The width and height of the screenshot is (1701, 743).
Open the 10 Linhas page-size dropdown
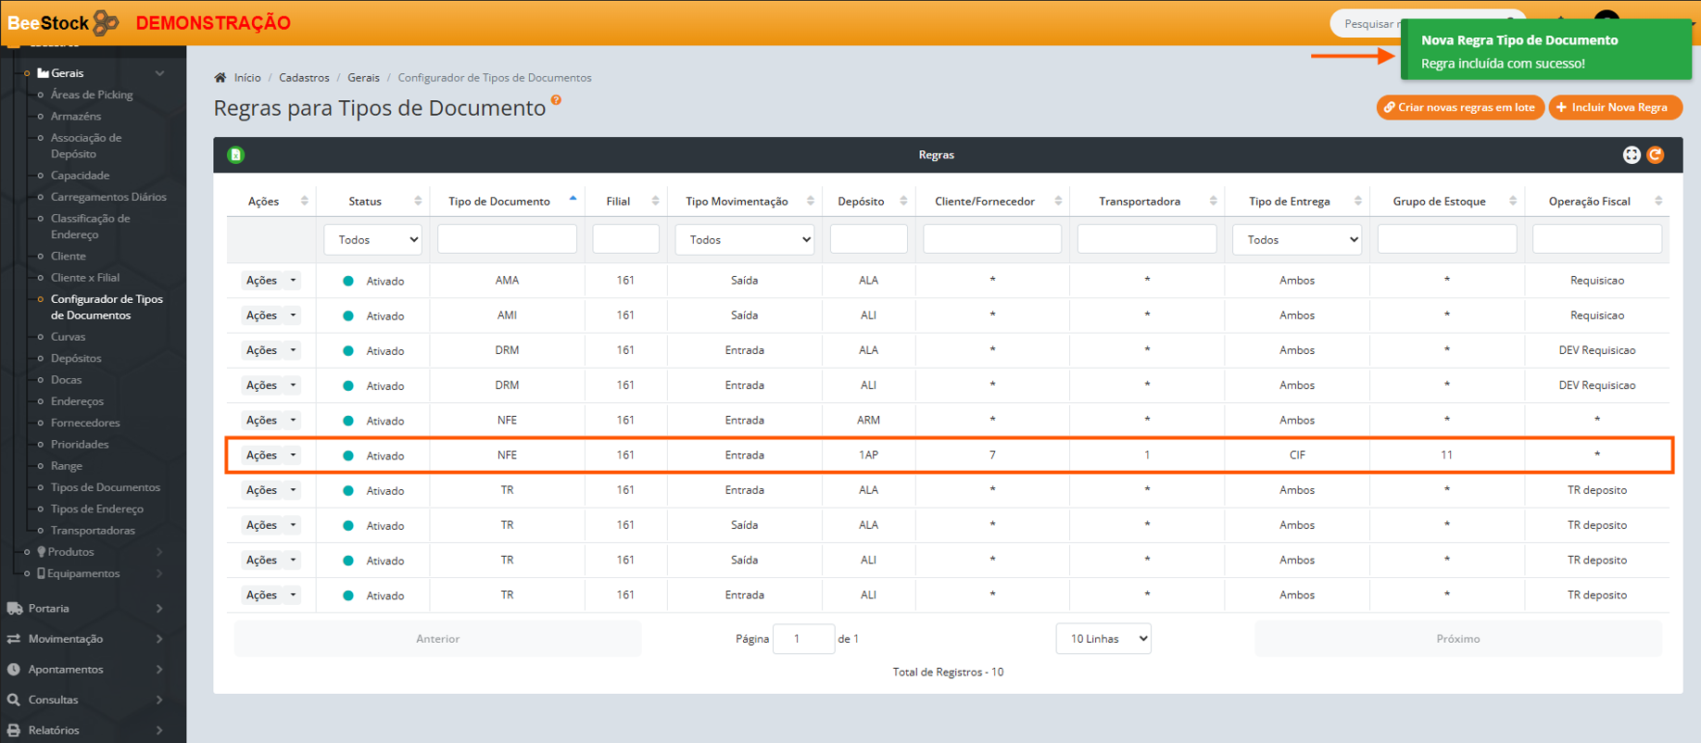click(1103, 638)
